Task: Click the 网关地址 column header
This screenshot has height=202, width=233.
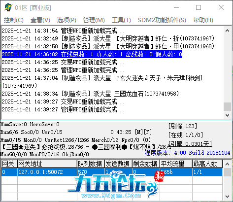Action: [x=47, y=164]
